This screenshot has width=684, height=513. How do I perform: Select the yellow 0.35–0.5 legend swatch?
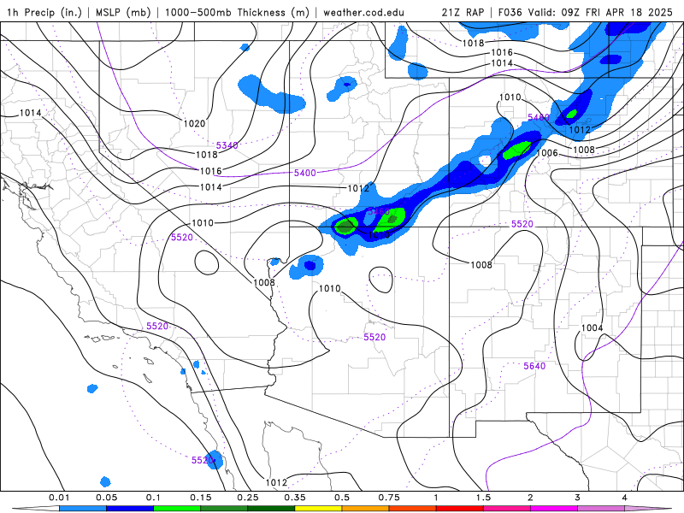pos(318,509)
